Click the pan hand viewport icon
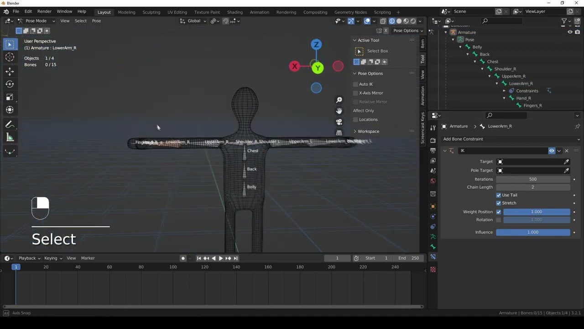 (x=339, y=111)
